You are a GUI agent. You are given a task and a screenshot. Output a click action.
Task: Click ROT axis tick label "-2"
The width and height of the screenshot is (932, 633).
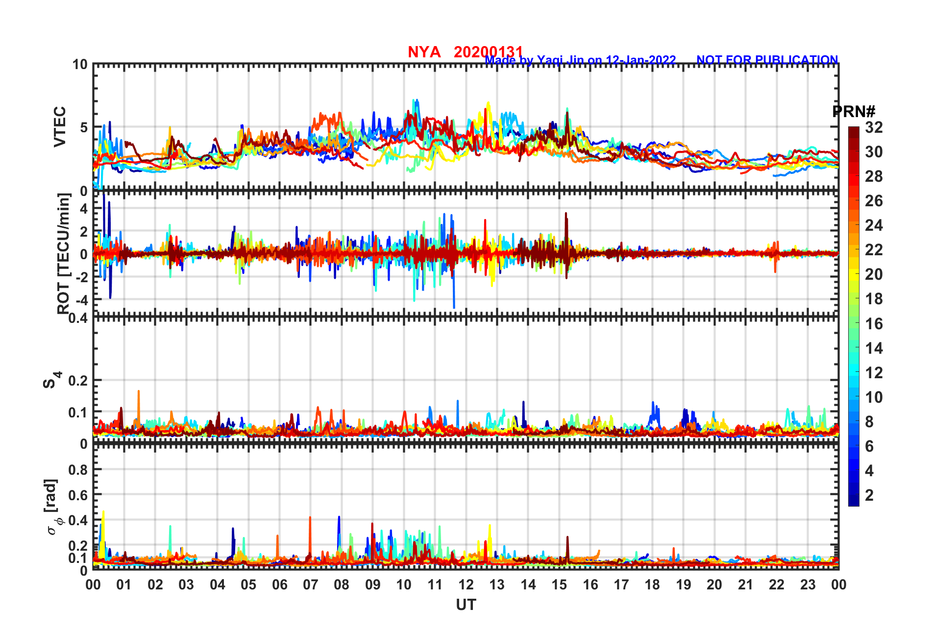[81, 277]
